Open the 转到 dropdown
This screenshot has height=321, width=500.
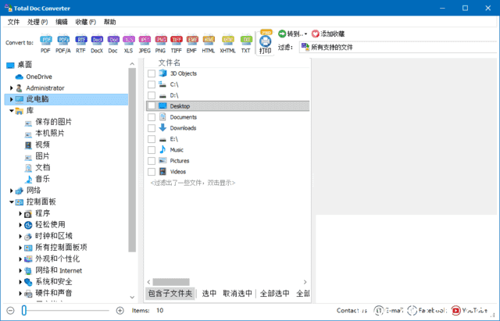(293, 34)
